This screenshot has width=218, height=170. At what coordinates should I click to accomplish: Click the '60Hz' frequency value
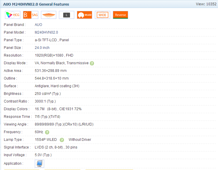[39, 132]
